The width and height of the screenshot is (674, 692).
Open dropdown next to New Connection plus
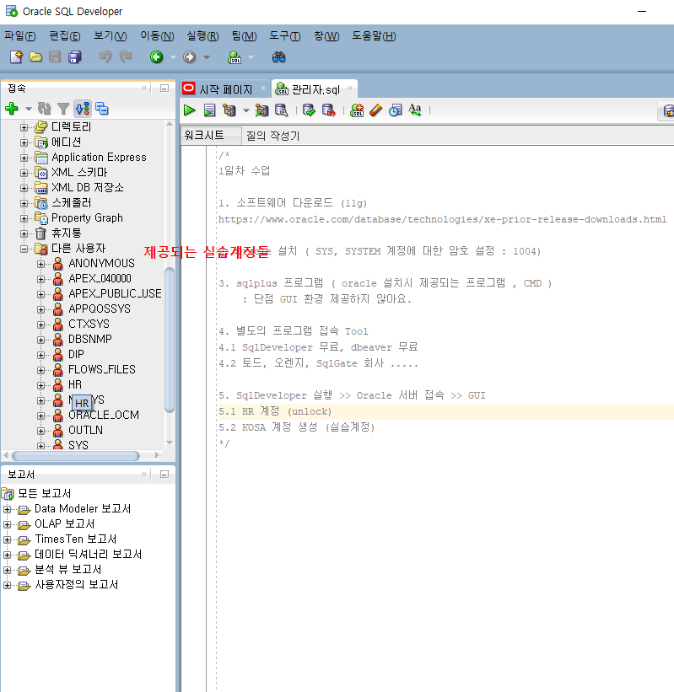tap(29, 109)
